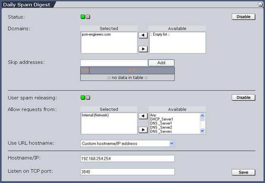The height and width of the screenshot is (183, 265).
Task: Select Internal (Network) in Selected list
Action: [95, 115]
